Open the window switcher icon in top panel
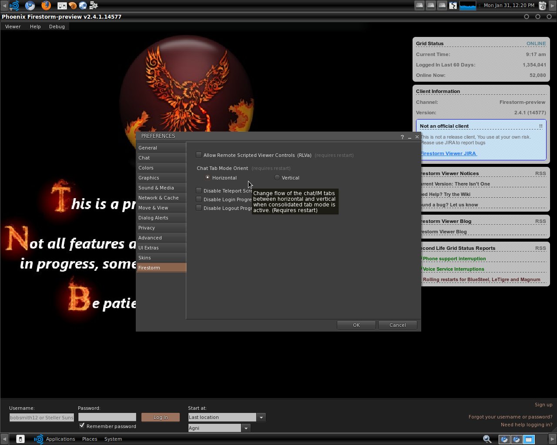The width and height of the screenshot is (557, 445). 62,6
